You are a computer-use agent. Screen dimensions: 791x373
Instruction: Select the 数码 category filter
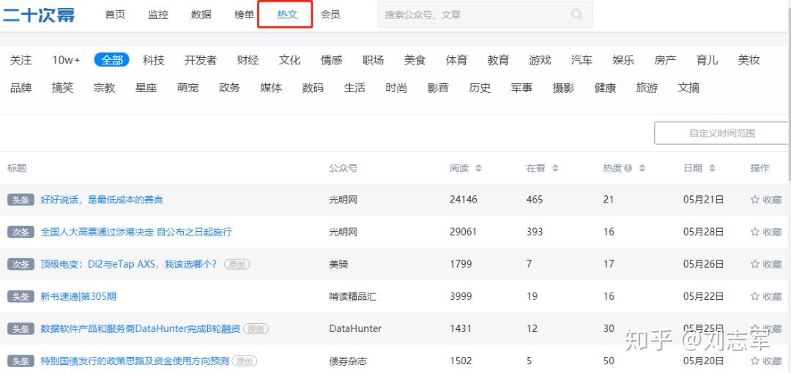click(x=313, y=88)
